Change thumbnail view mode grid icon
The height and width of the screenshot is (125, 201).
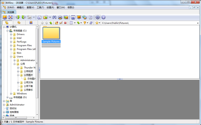pos(71,23)
